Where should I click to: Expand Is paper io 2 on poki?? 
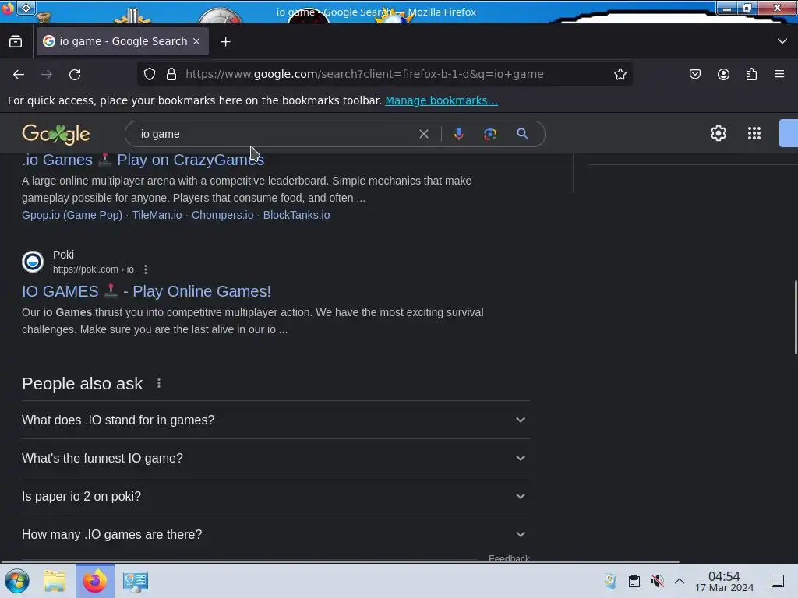[x=275, y=496]
